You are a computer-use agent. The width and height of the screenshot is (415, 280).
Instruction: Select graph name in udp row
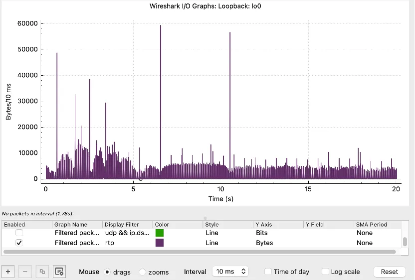77,233
